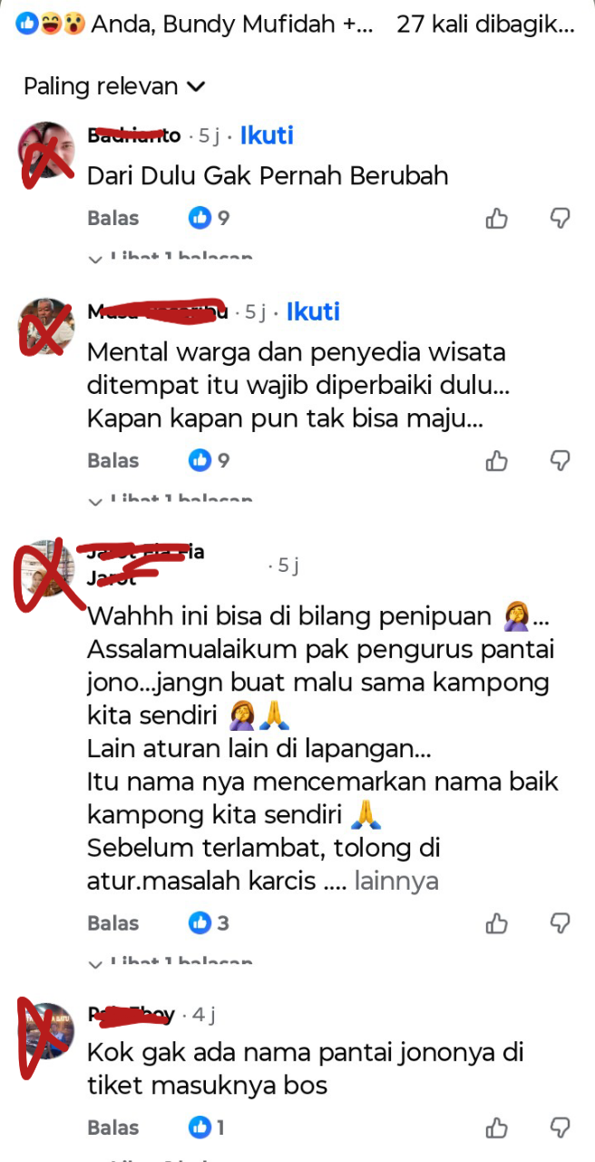Tap Balas under the "Kok gak ada" comment

tap(113, 1128)
